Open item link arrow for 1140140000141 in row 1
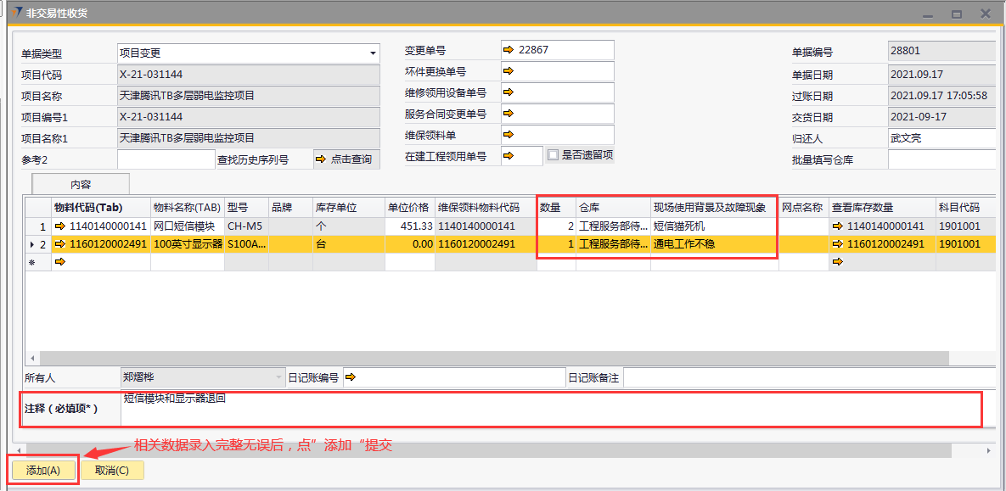 click(60, 226)
